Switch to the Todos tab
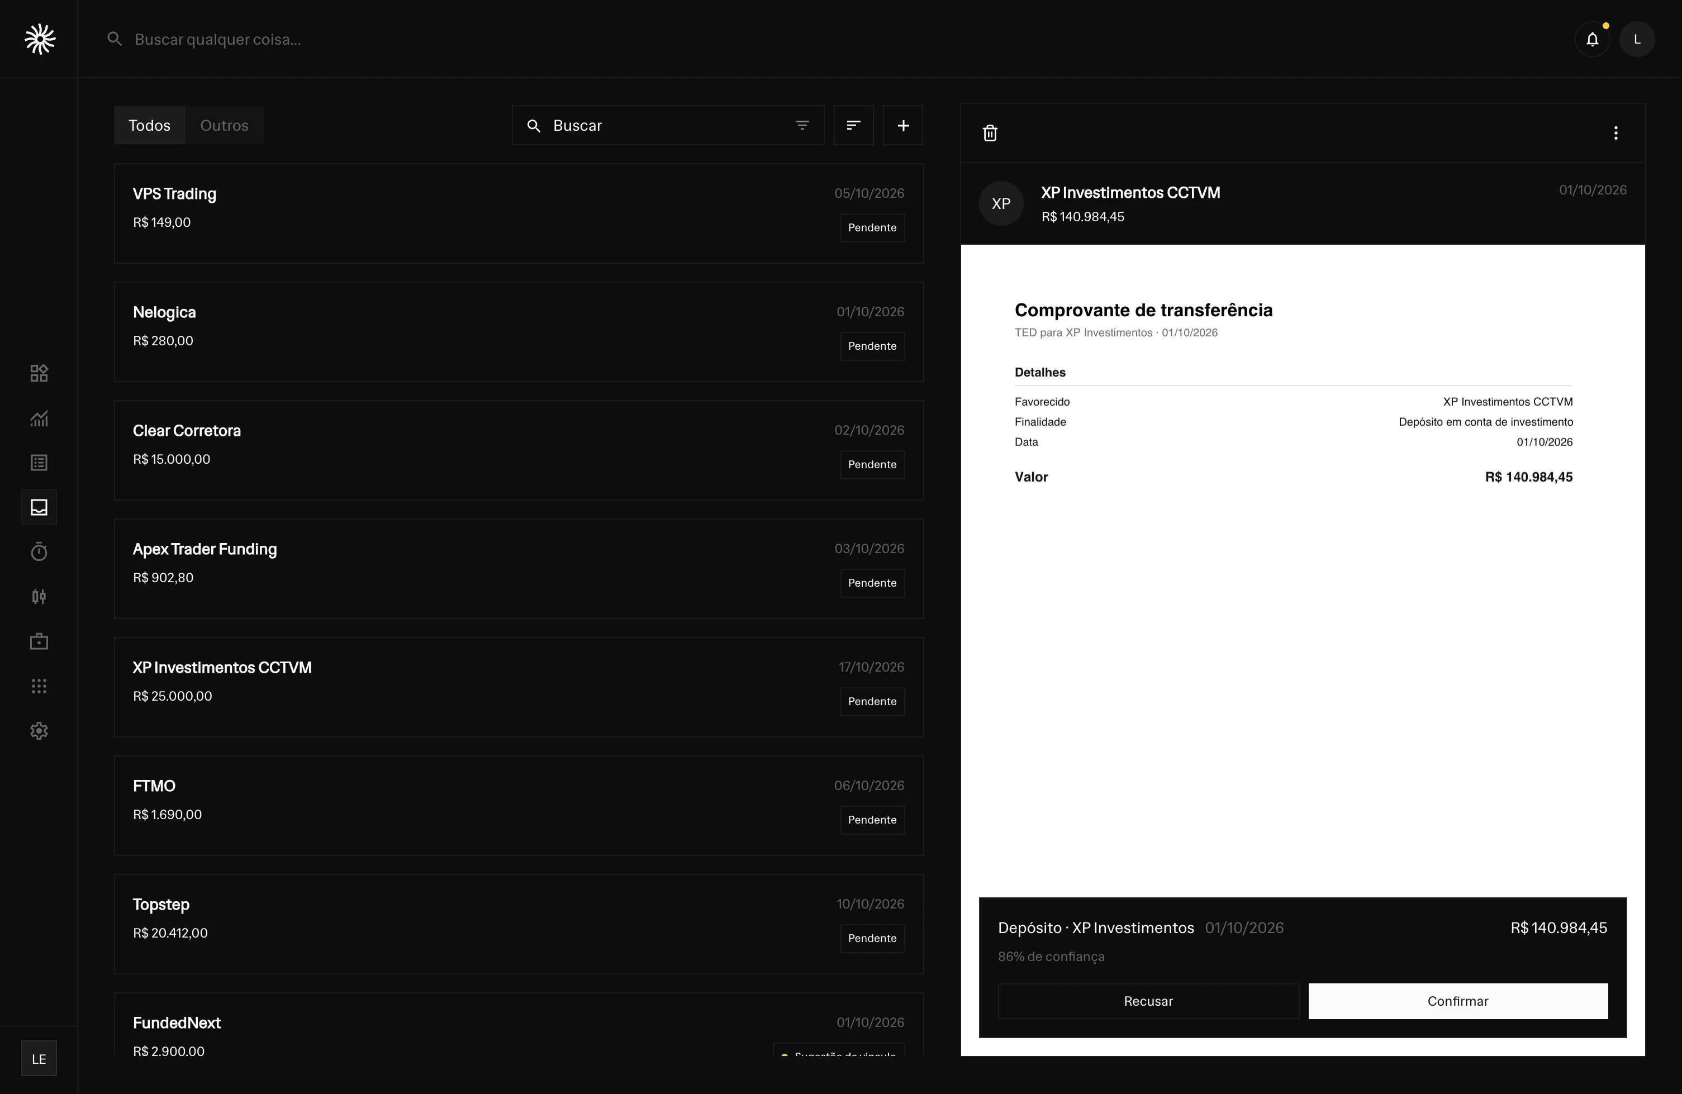Viewport: 1682px width, 1094px height. [149, 125]
